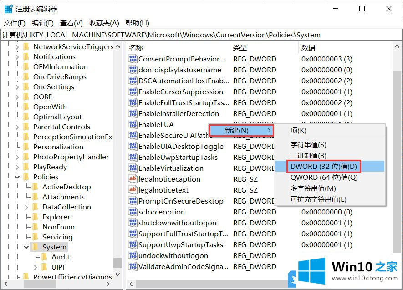
Task: Open the 帮助(H) menu
Action: [137, 23]
